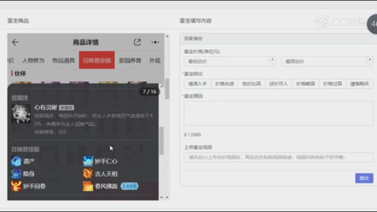Decrease 最高估价 with the minus stepper
Image resolution: width=377 pixels, height=212 pixels.
pyautogui.click(x=370, y=64)
